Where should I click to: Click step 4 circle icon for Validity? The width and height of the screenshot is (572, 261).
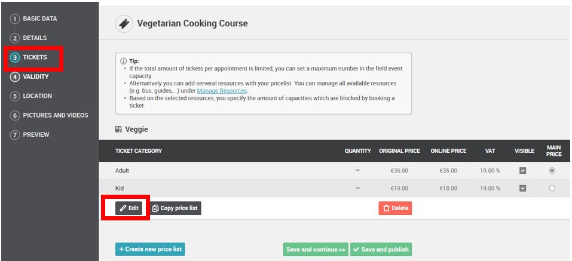(14, 77)
